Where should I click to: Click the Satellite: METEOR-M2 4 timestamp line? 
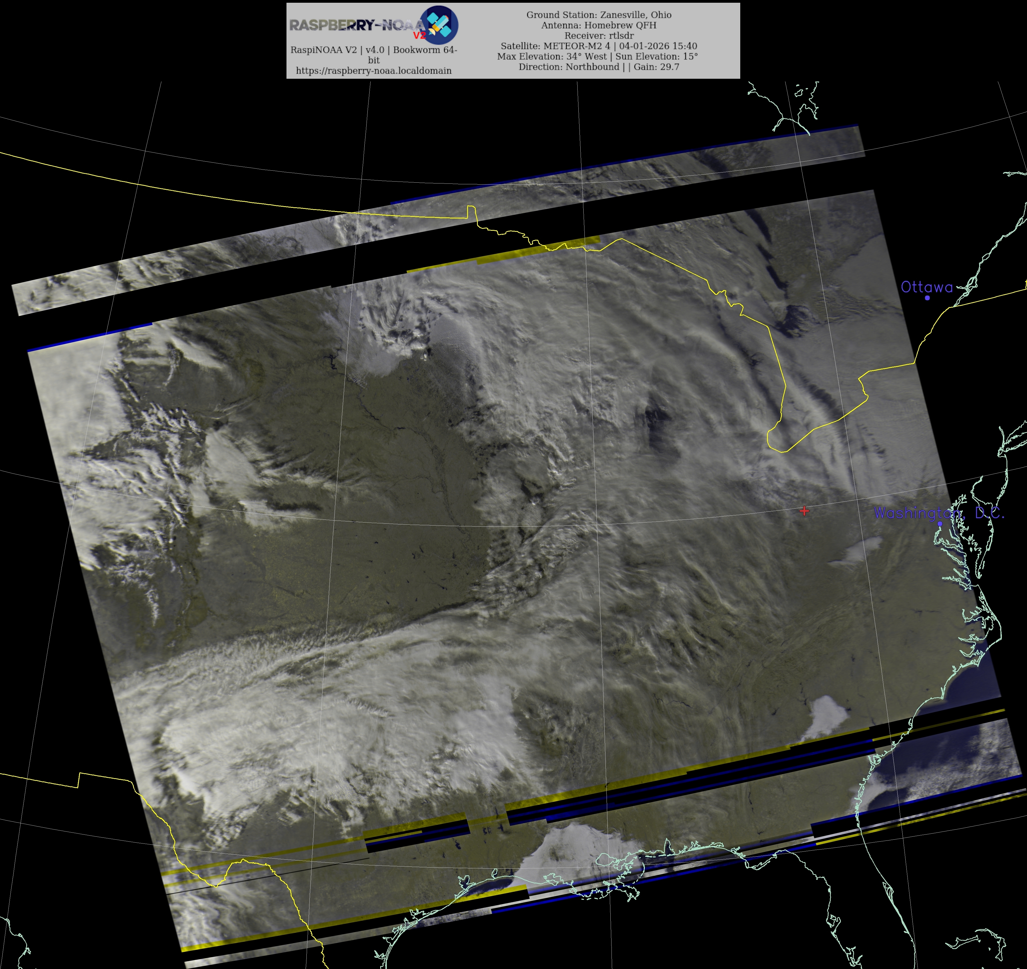pyautogui.click(x=599, y=46)
